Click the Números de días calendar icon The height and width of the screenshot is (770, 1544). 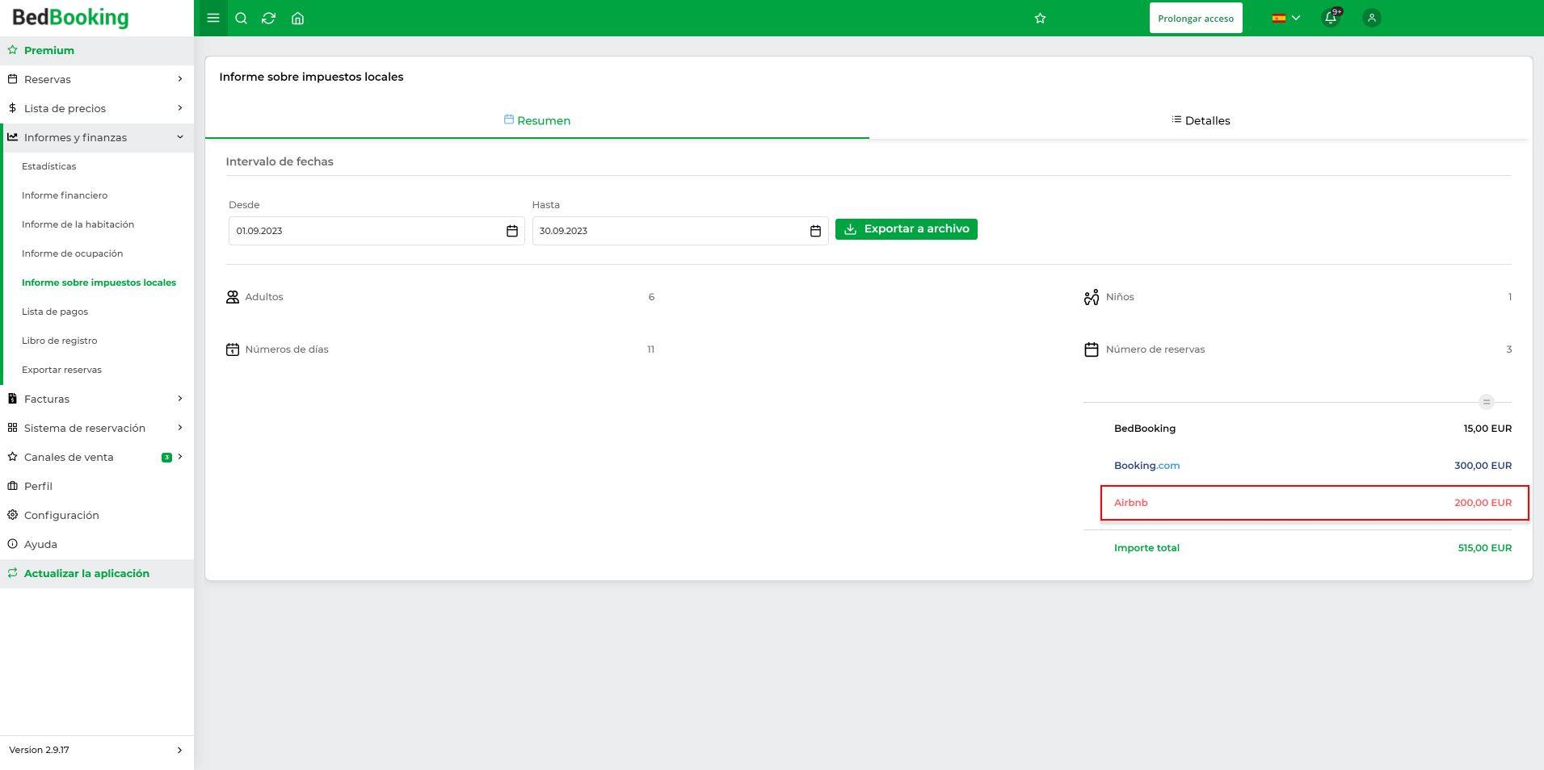pyautogui.click(x=233, y=349)
